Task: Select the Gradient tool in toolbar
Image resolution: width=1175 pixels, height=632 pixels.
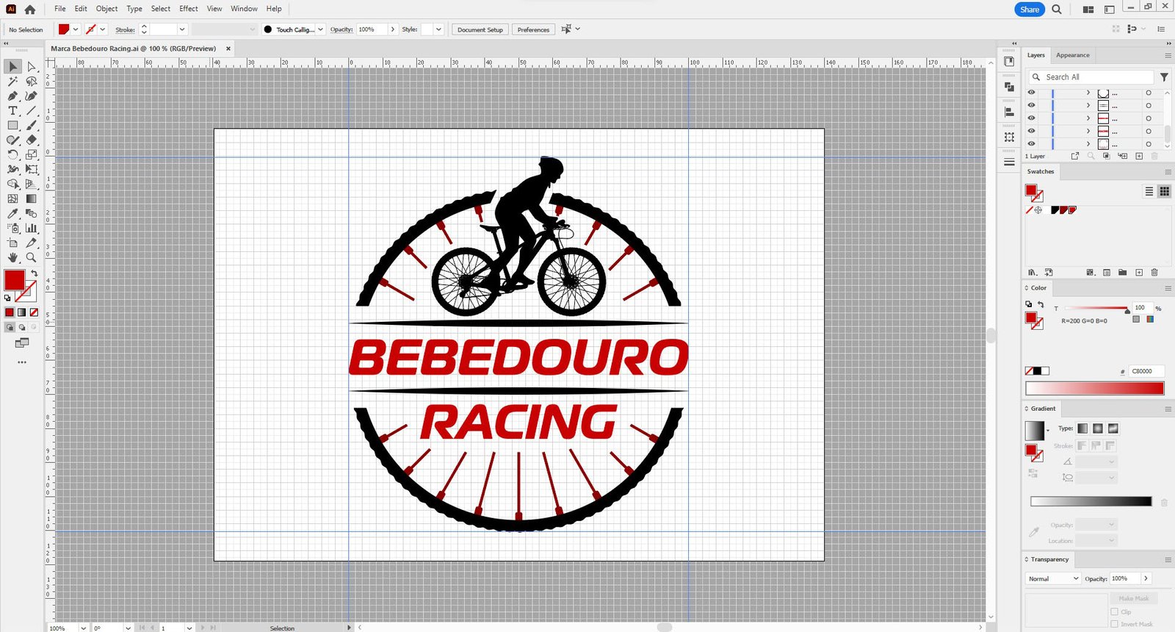Action: [32, 198]
